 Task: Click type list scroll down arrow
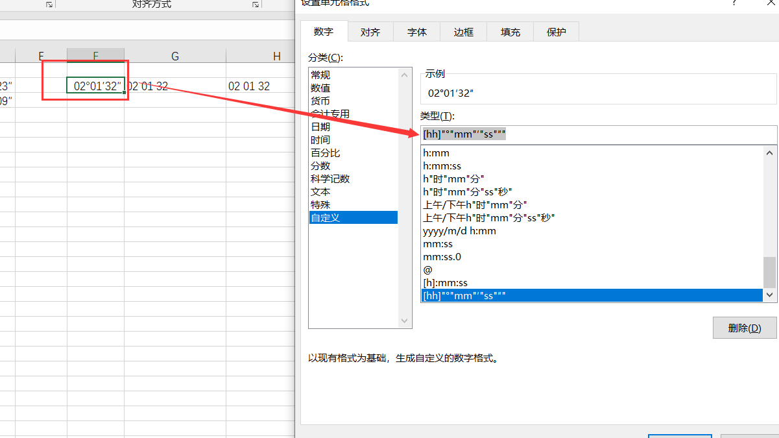click(x=770, y=295)
